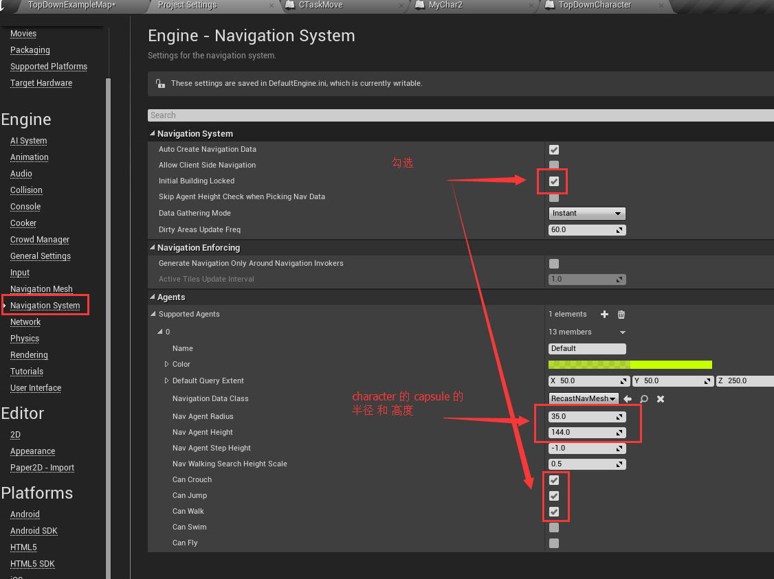
Task: Open the Rendering settings page
Action: pyautogui.click(x=29, y=355)
